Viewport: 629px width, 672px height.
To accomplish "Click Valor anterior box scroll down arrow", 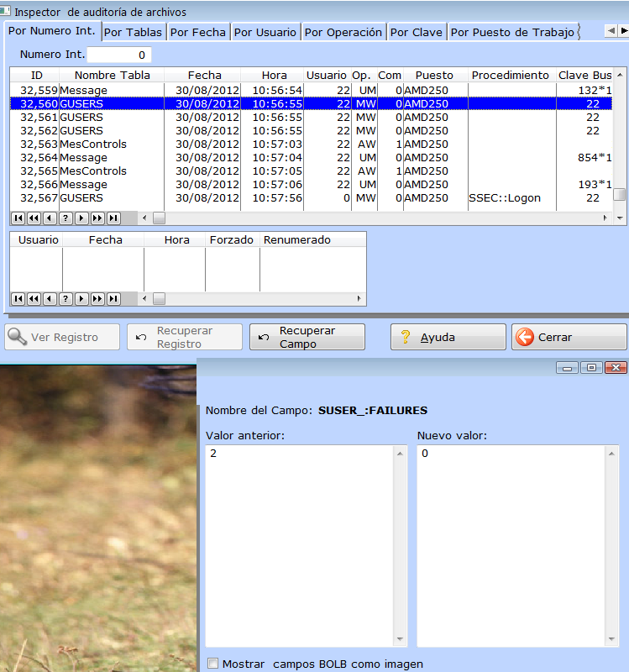I will (400, 639).
